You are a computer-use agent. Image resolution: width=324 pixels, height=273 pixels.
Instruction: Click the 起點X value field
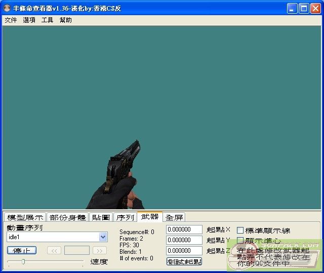[x=184, y=230]
